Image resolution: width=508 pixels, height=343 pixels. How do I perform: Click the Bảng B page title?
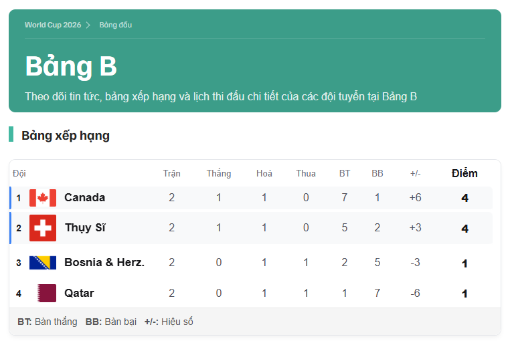[71, 66]
